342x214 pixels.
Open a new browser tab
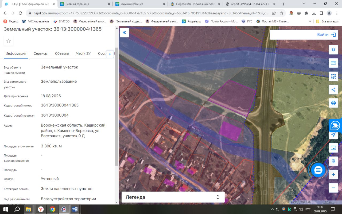click(283, 4)
